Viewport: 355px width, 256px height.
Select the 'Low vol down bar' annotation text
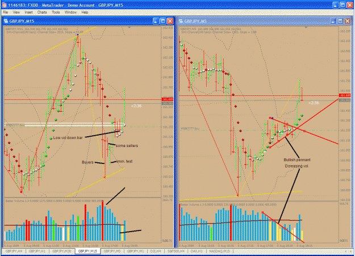[x=68, y=137]
